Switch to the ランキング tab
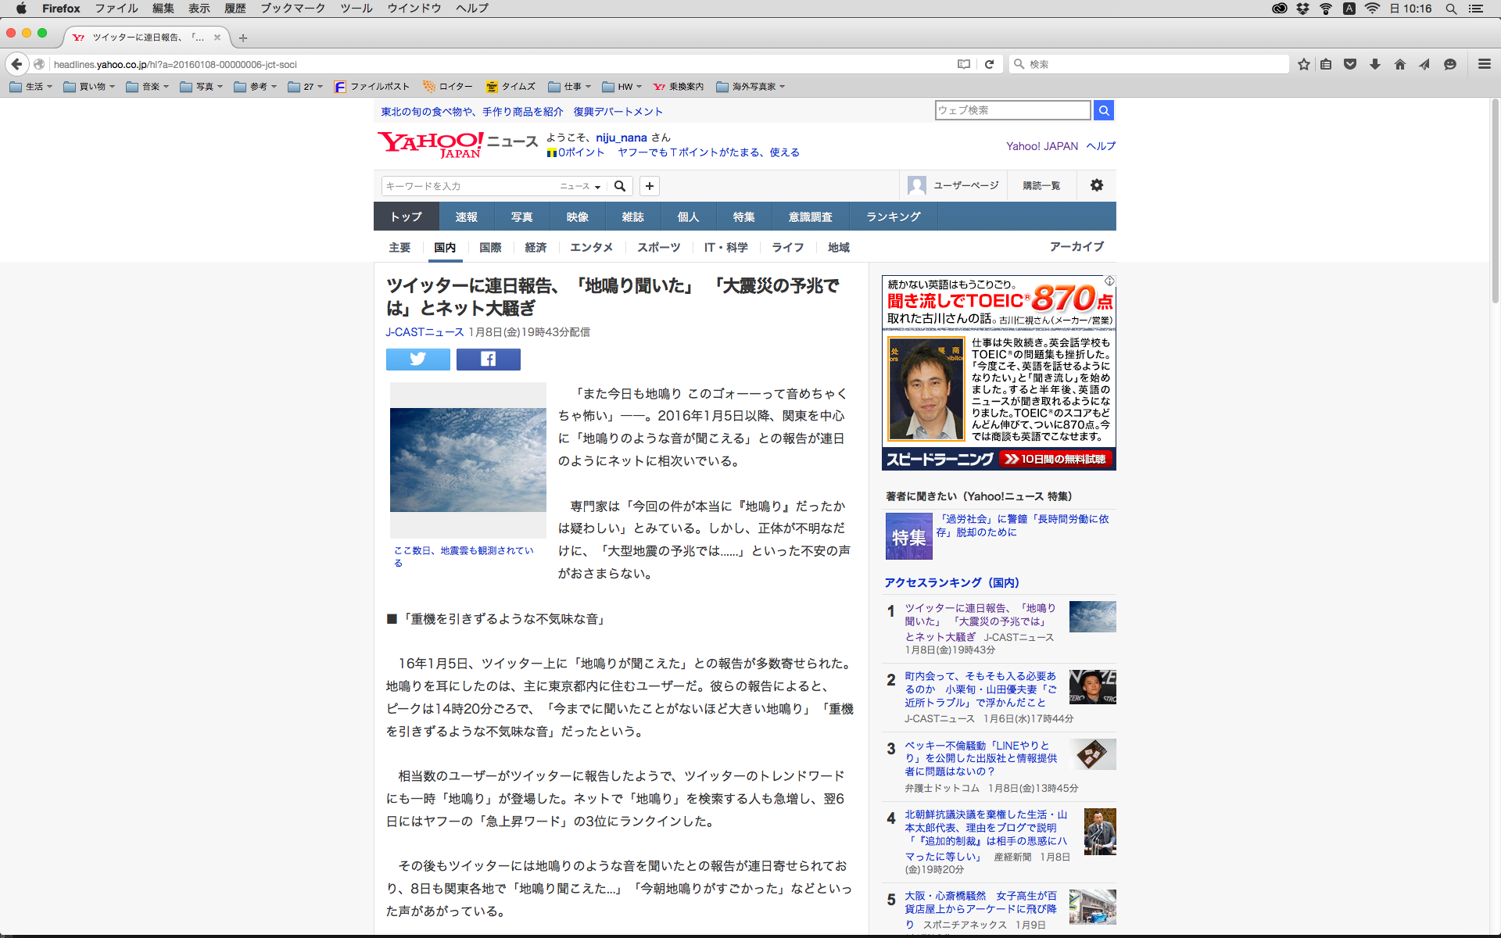 (x=893, y=217)
